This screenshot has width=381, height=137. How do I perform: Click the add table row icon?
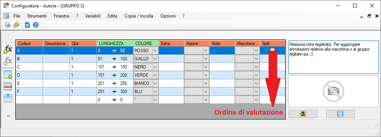pos(8,74)
